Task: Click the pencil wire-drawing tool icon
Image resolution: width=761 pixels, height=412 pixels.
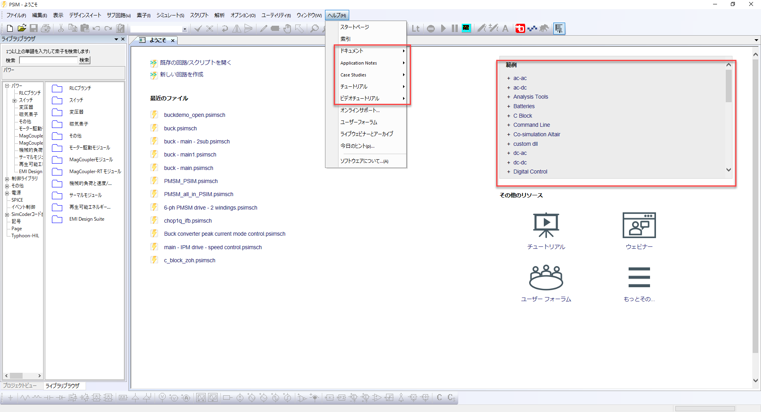Action: click(x=264, y=29)
